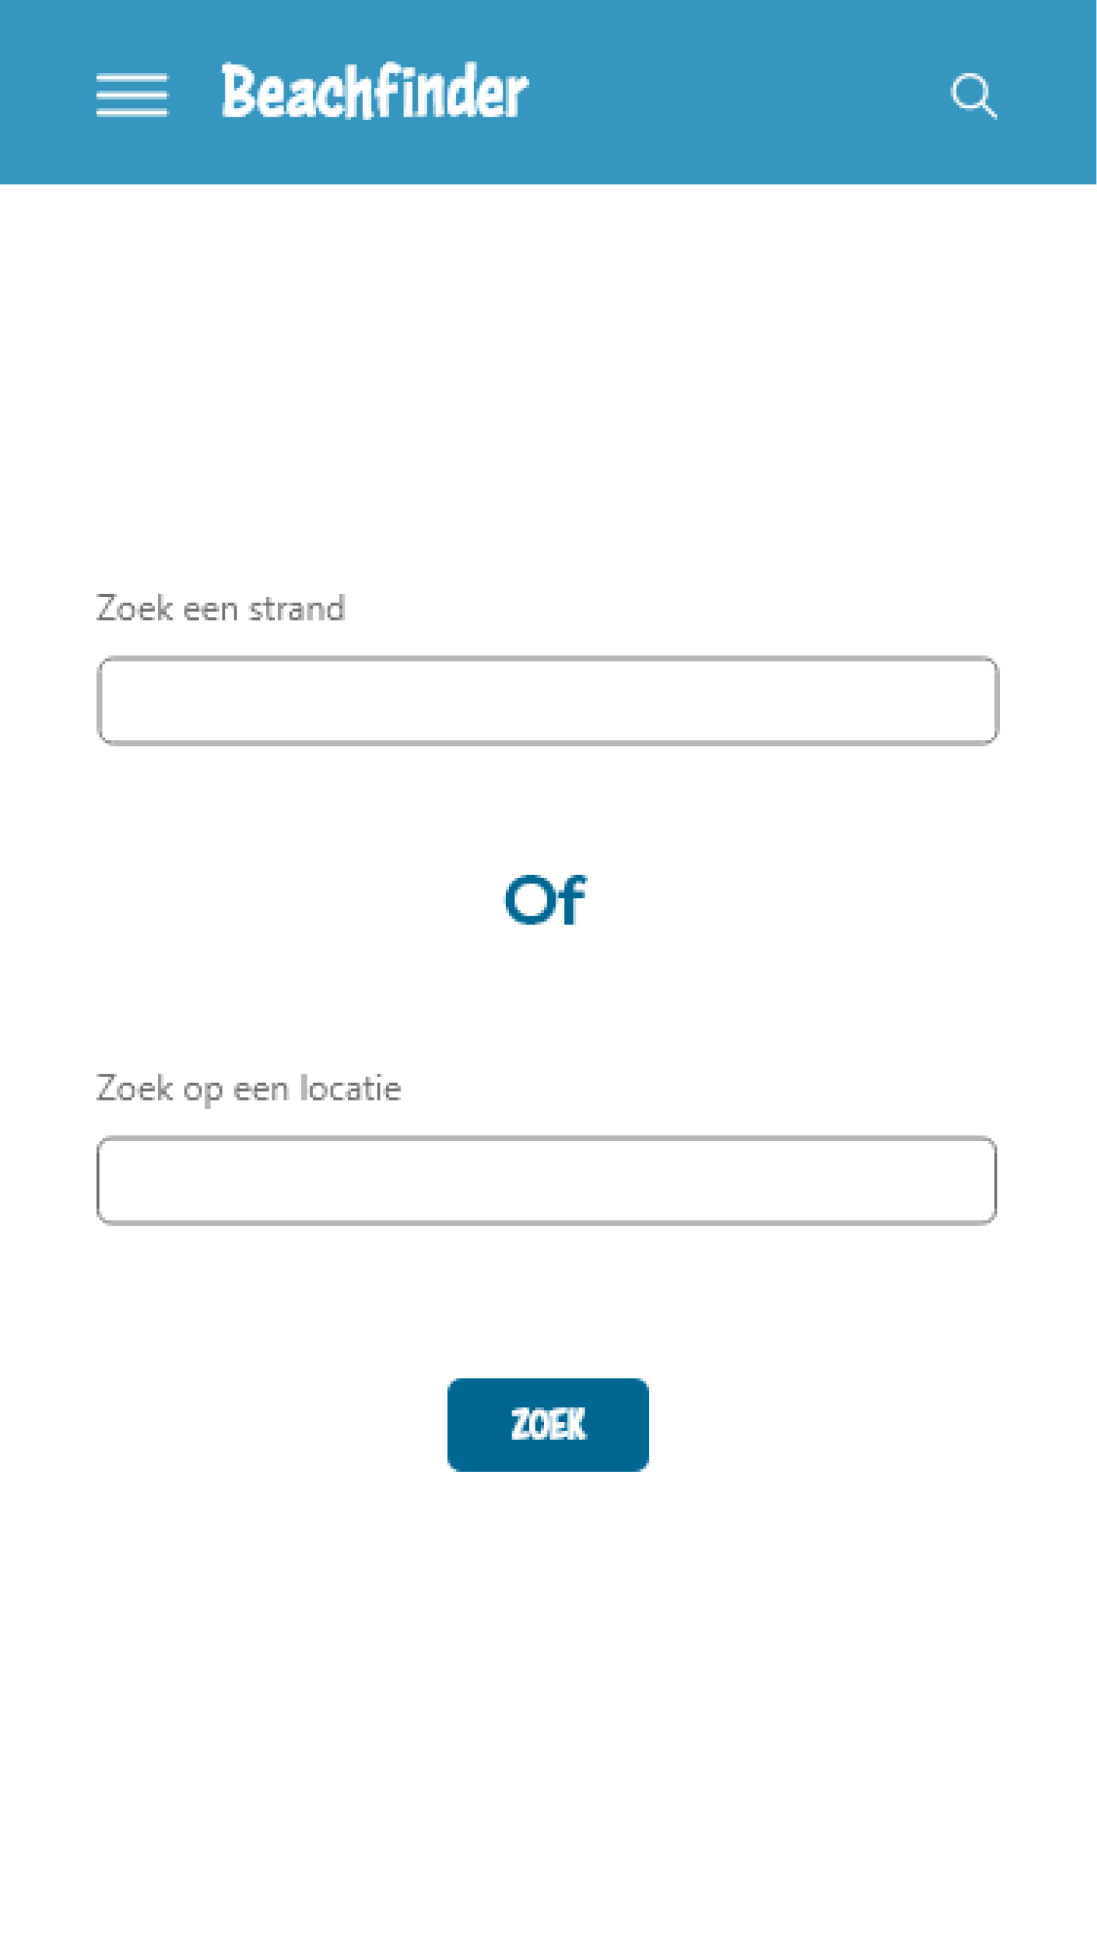Select the location search text box
The width and height of the screenshot is (1097, 1946).
547,1181
